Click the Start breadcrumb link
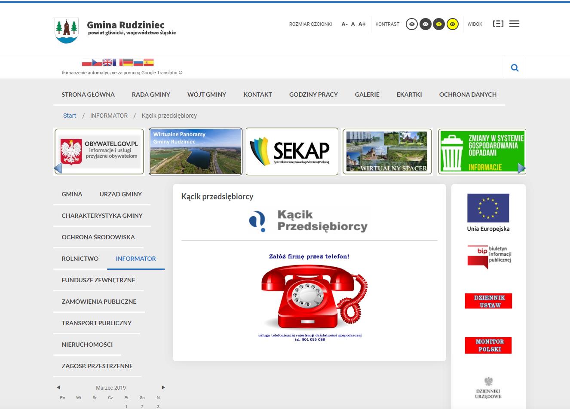 point(70,116)
